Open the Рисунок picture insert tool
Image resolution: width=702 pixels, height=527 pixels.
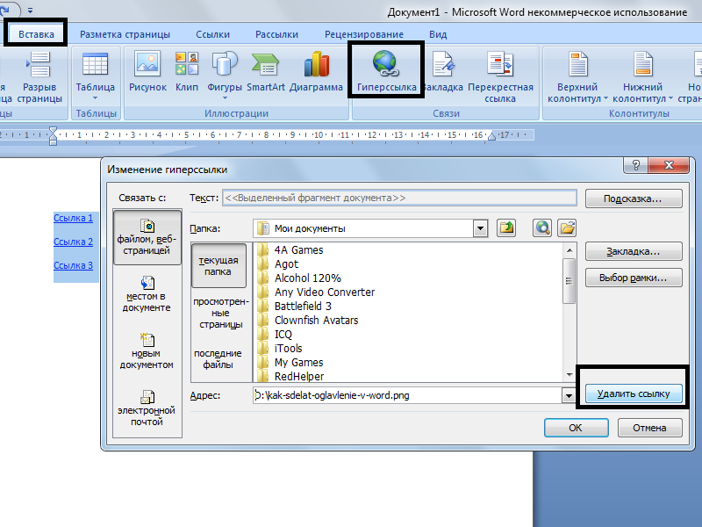click(147, 71)
